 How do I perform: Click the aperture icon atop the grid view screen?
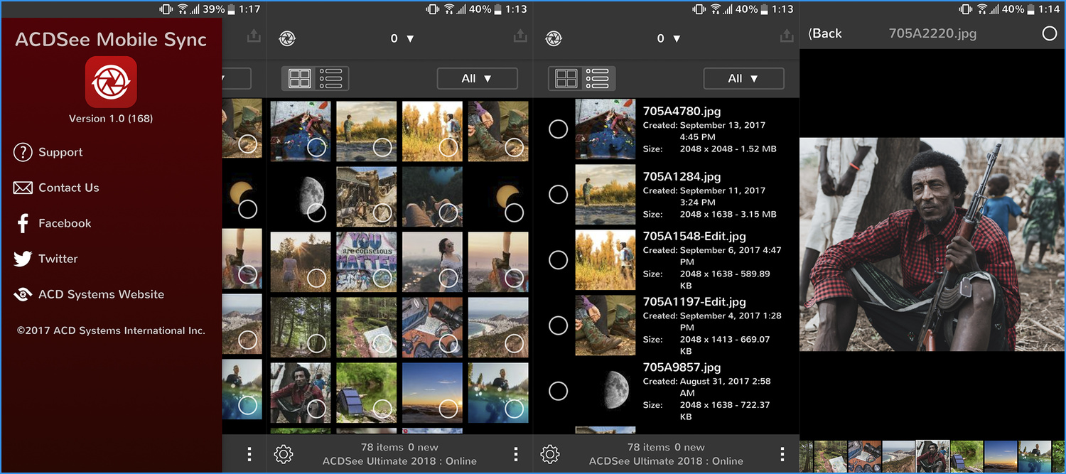287,38
